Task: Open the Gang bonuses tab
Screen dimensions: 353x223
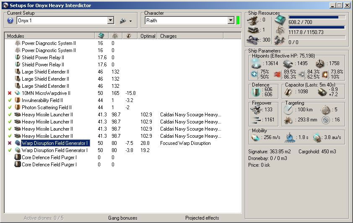Action: 123,218
